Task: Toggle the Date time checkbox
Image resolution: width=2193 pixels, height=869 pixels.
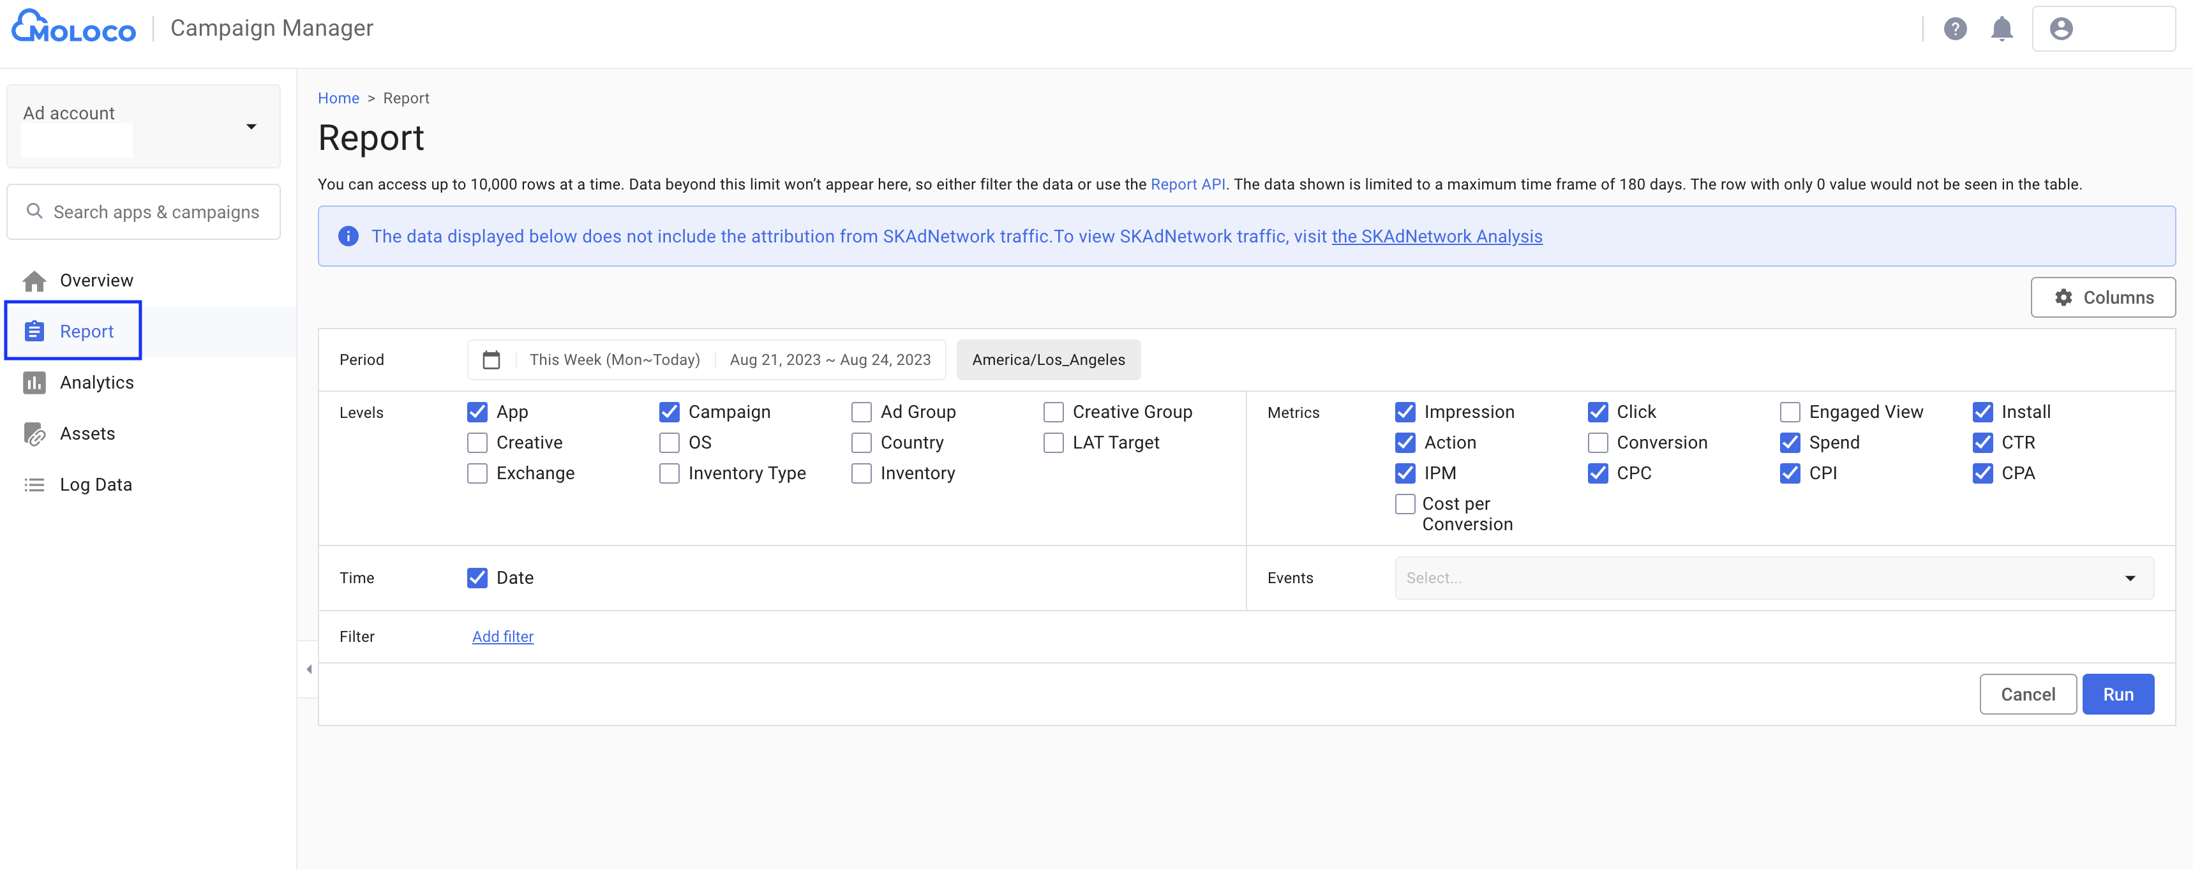Action: 477,578
